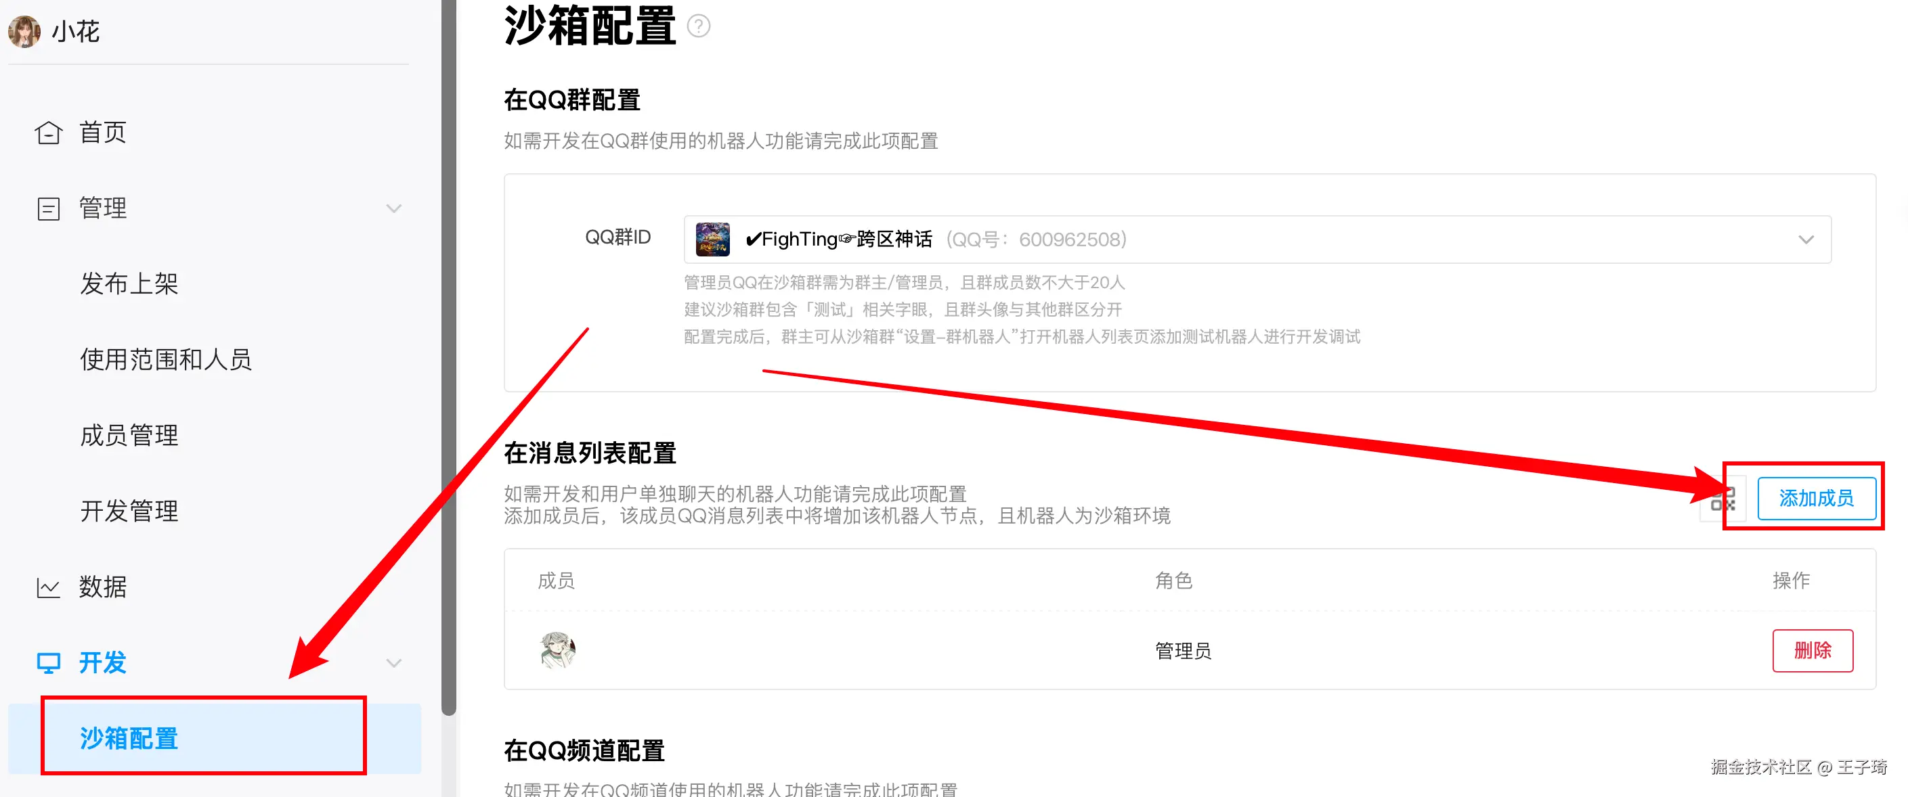Go to 使用范围和人员 page
This screenshot has height=797, width=1908.
tap(166, 360)
